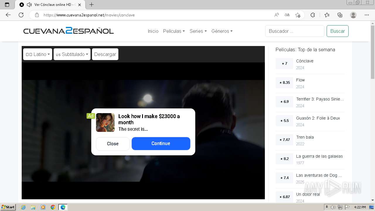
Task: Click the show desktop tray icon
Action: (371, 207)
